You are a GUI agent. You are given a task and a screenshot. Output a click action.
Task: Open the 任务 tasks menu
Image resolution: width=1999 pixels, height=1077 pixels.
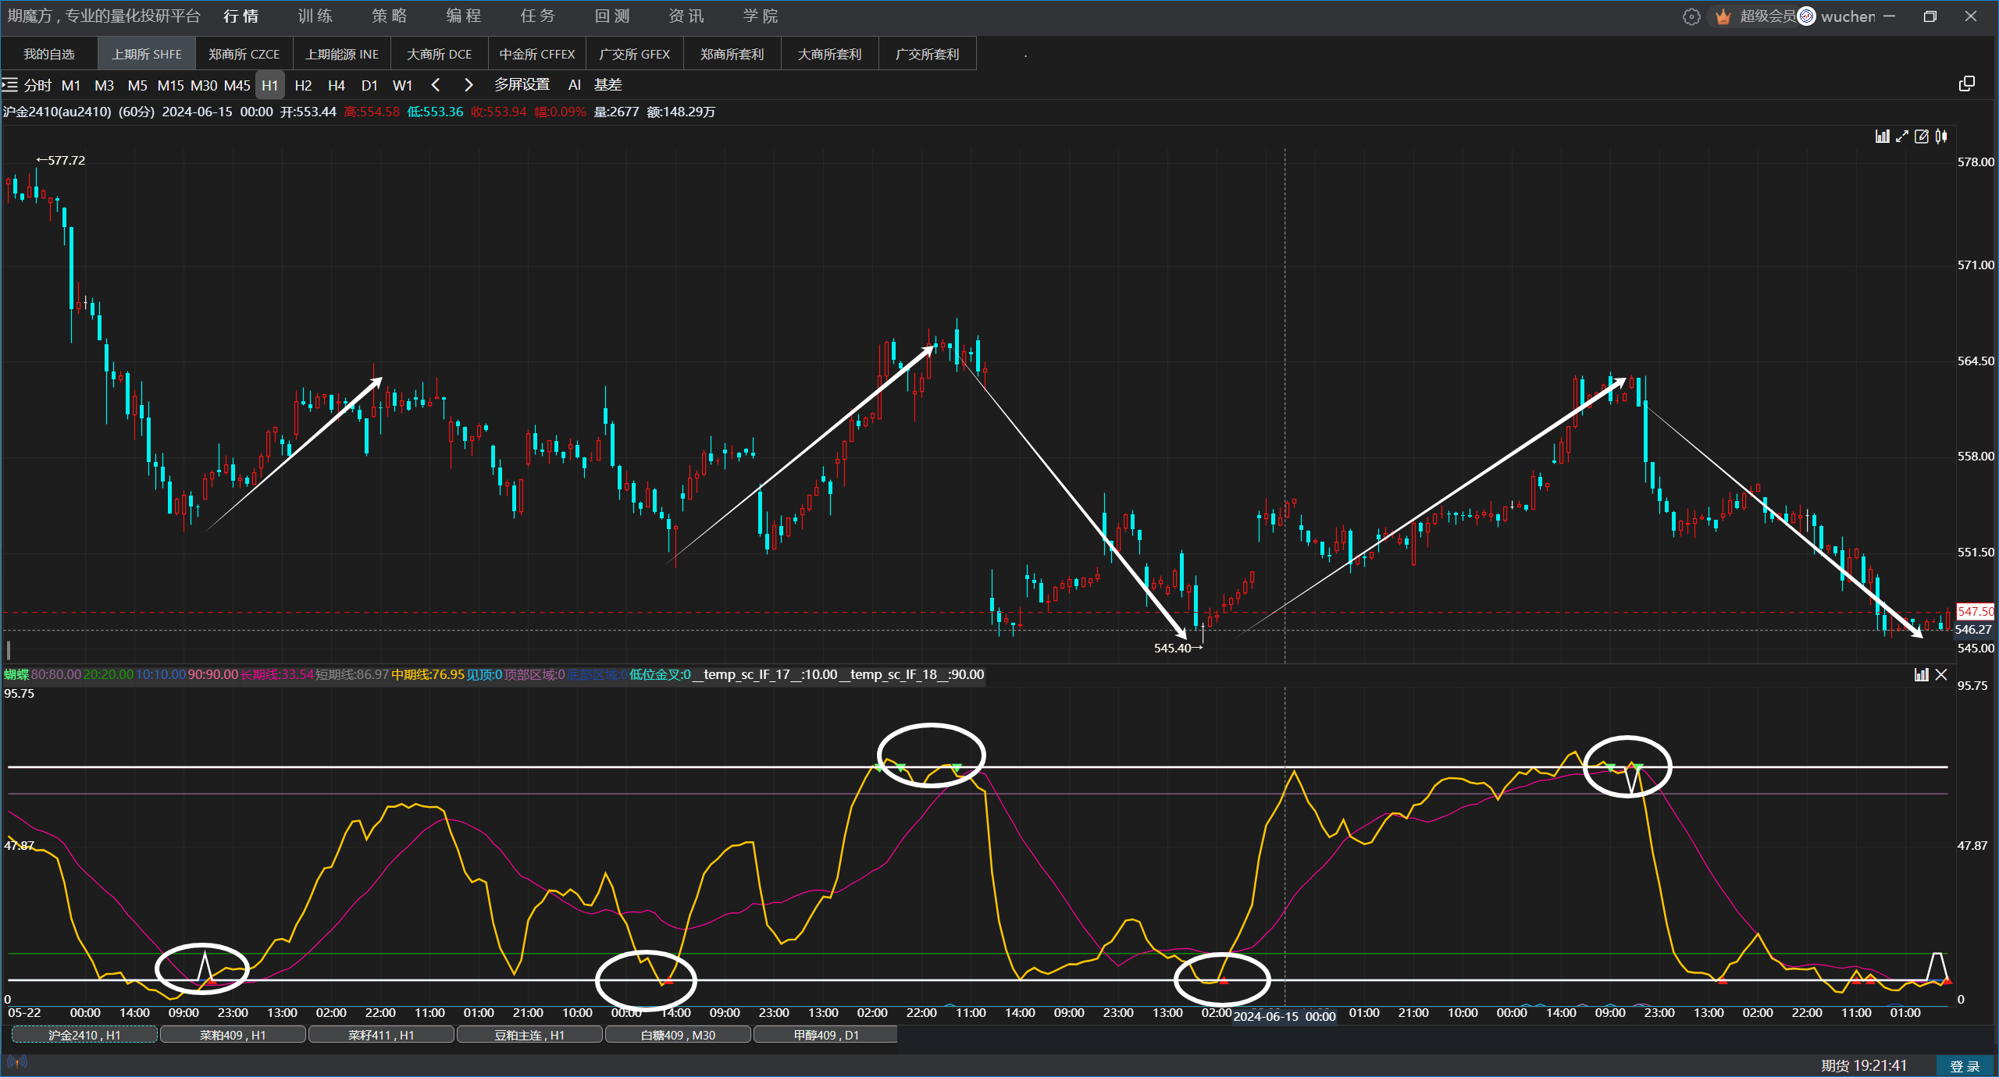537,16
